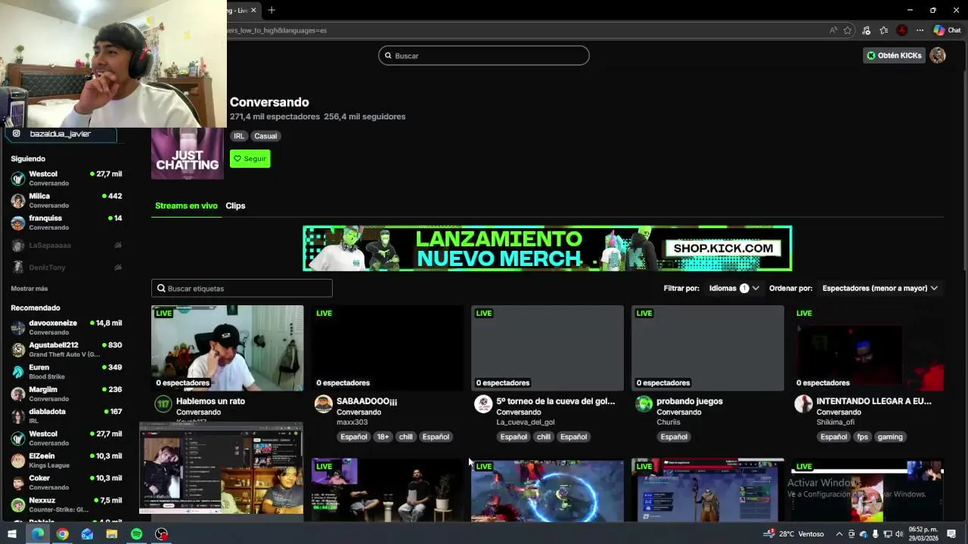Open the Kick user avatar menu

point(938,55)
